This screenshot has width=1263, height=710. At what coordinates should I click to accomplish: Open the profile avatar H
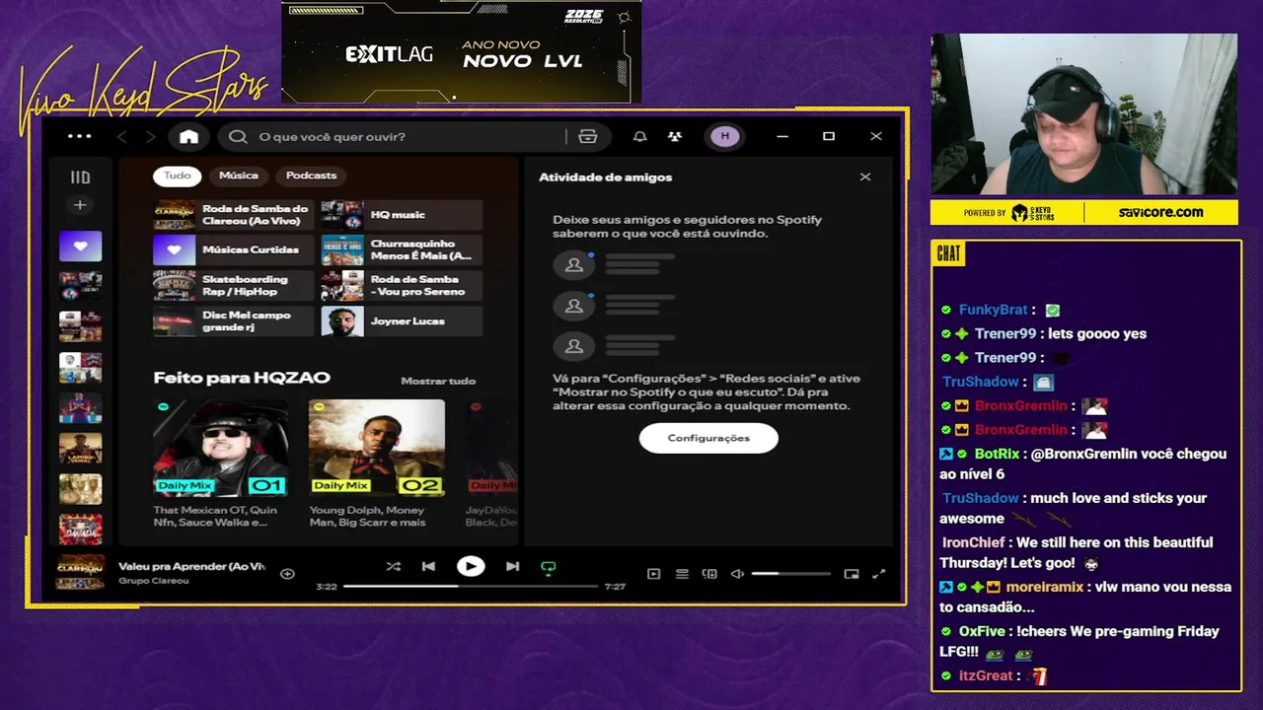point(725,136)
